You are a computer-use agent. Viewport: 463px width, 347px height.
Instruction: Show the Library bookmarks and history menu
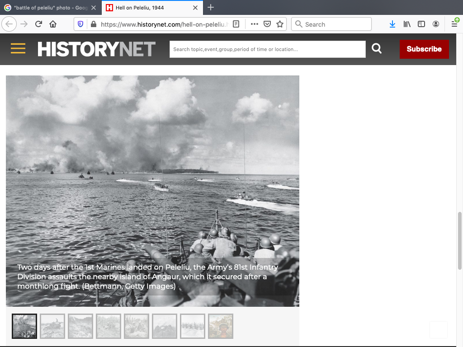(407, 24)
